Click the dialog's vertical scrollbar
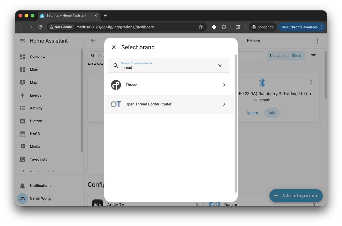 coord(236,123)
